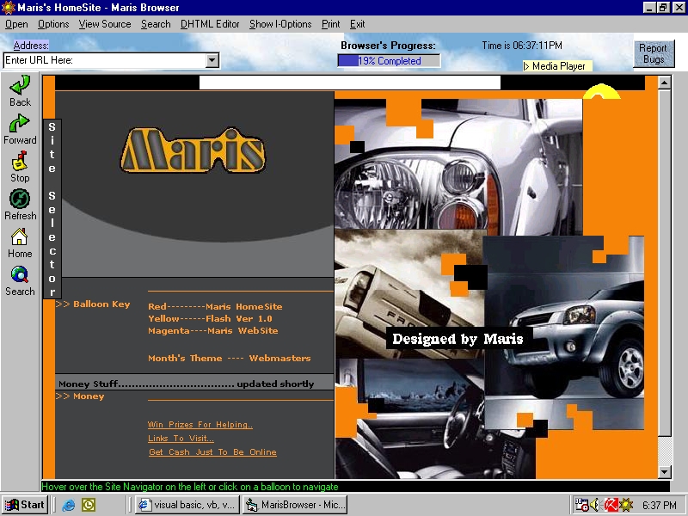Launch Internet Explorer from quick launch
Viewport: 688px width, 516px height.
click(x=69, y=505)
